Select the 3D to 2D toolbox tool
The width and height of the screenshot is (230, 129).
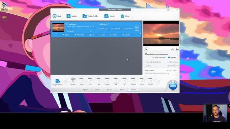[x=151, y=82]
